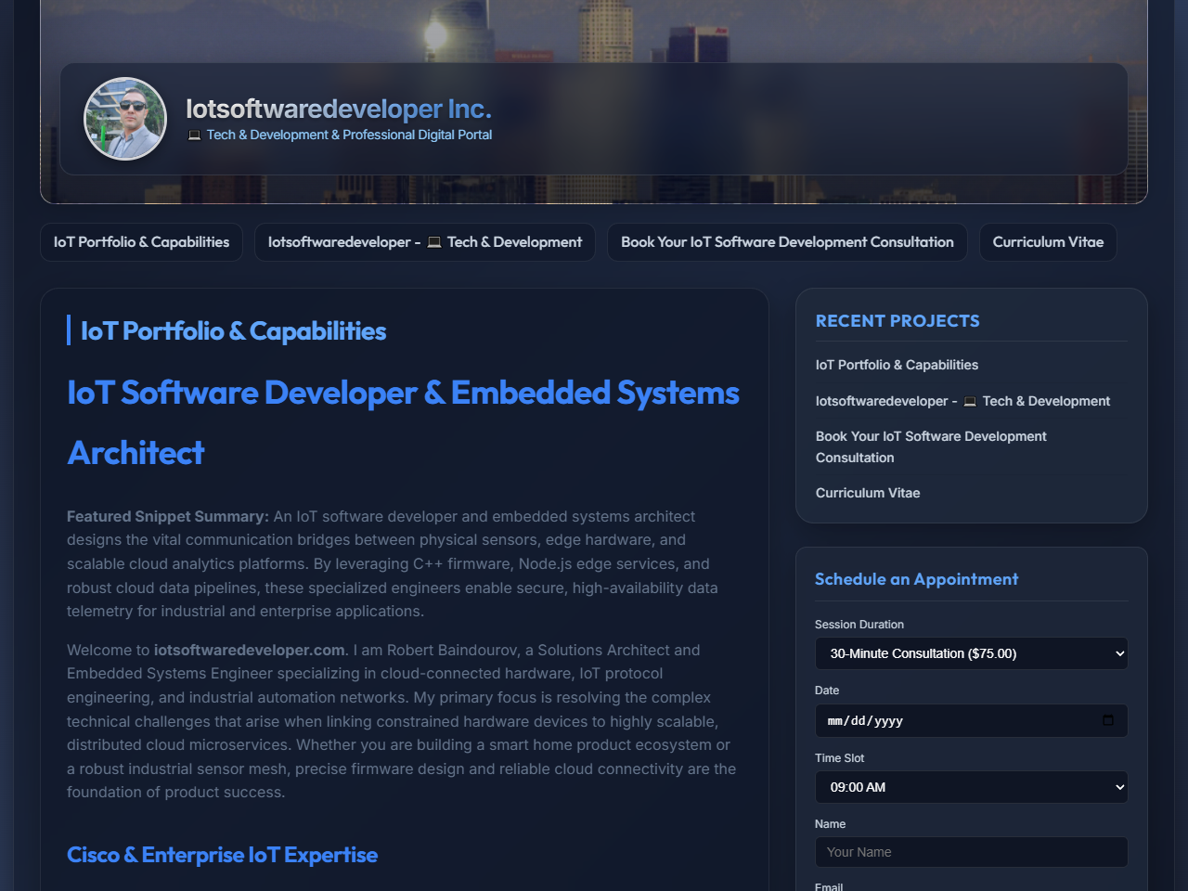The height and width of the screenshot is (891, 1188).
Task: Open Book Your IoT Consultation nav tab
Action: pyautogui.click(x=787, y=242)
